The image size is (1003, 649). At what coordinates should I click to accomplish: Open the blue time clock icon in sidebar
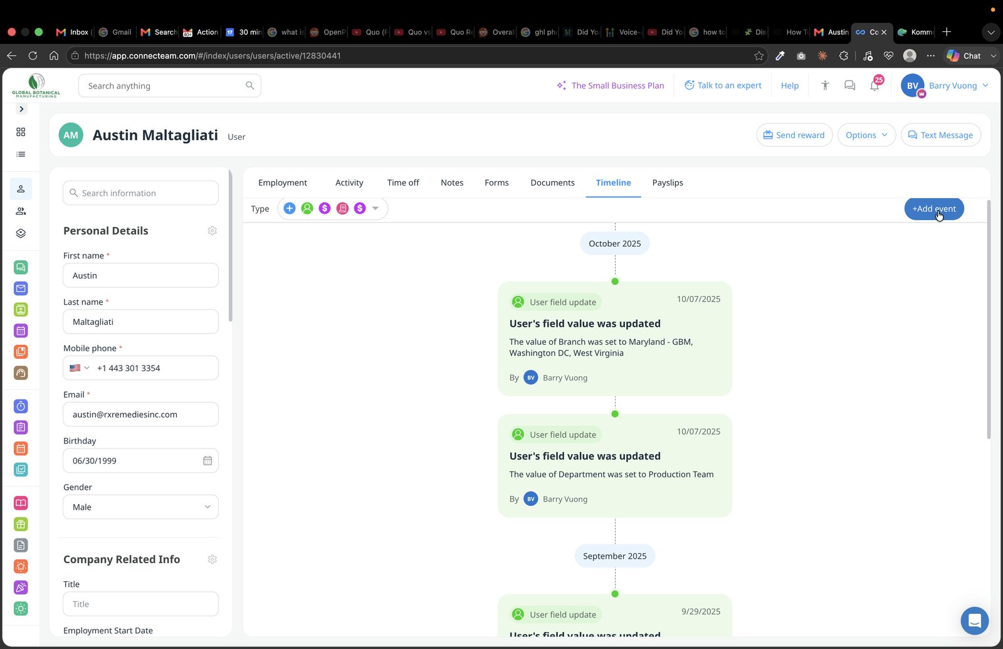pyautogui.click(x=21, y=406)
